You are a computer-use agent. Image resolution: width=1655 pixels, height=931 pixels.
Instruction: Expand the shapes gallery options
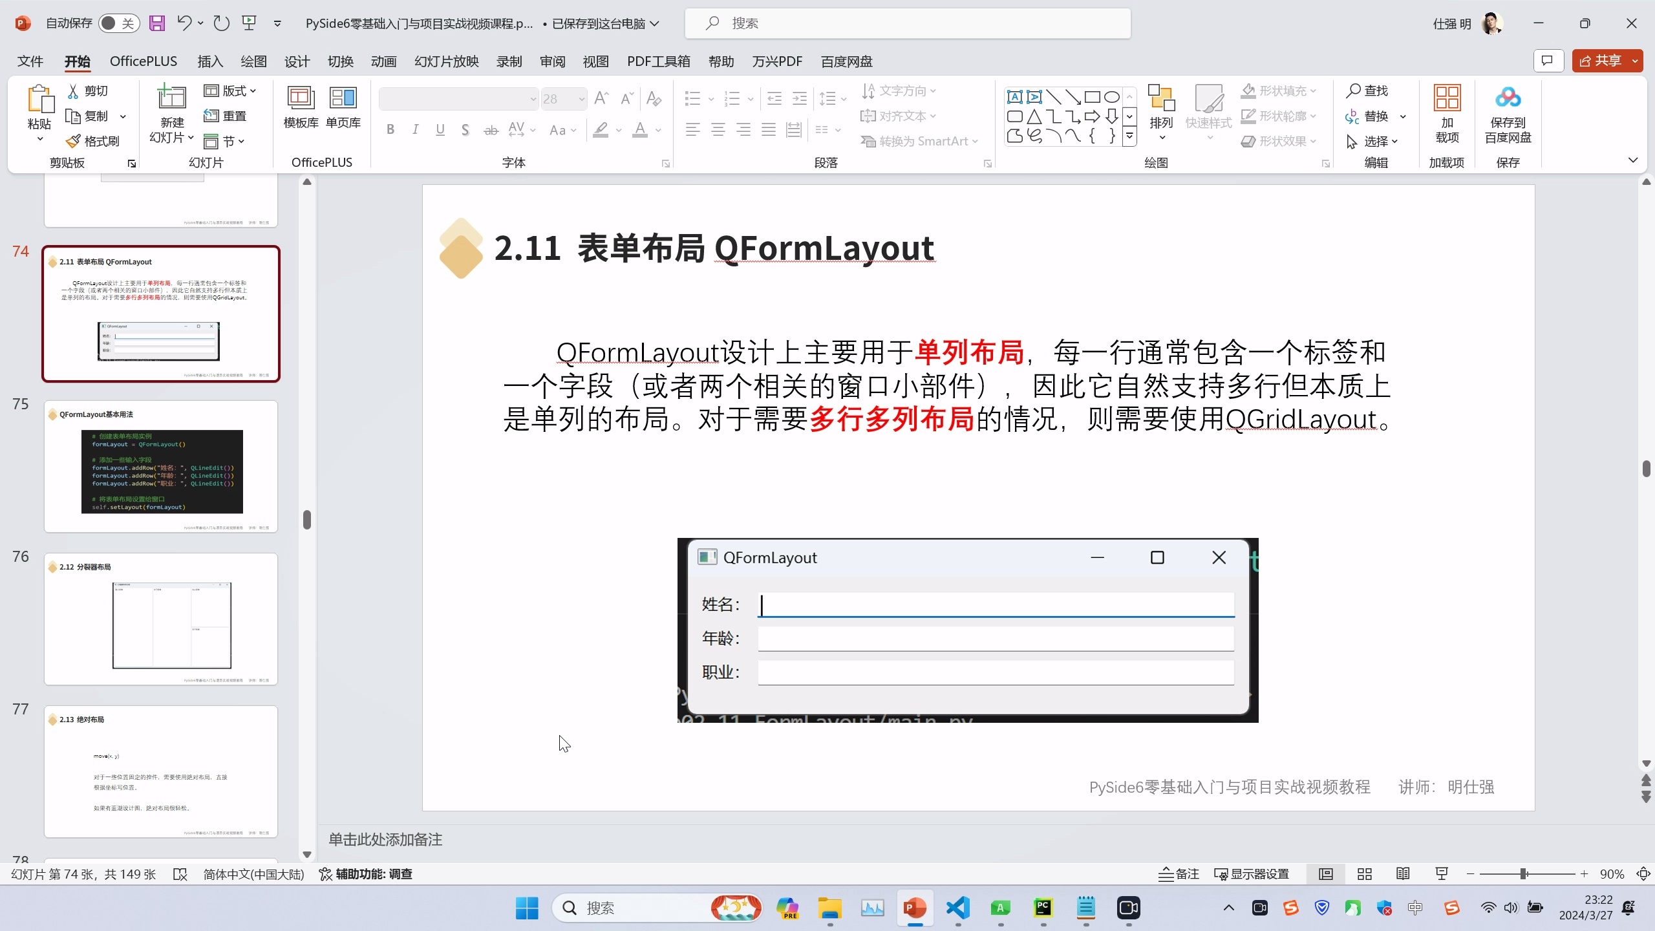click(x=1129, y=136)
